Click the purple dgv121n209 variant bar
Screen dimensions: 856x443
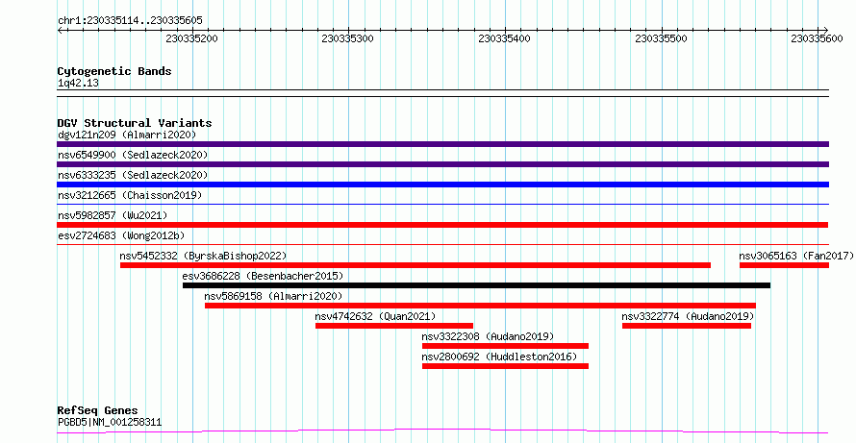pos(442,144)
